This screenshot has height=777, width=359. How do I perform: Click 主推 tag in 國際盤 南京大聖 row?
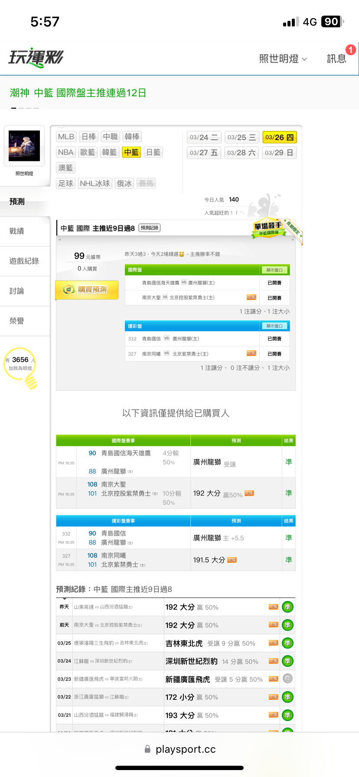point(251,297)
